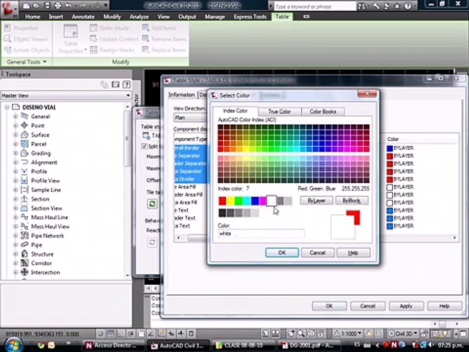Screen dimensions: 469x352
Task: Collapse the DISENO VIAL root node
Action: (x=6, y=107)
